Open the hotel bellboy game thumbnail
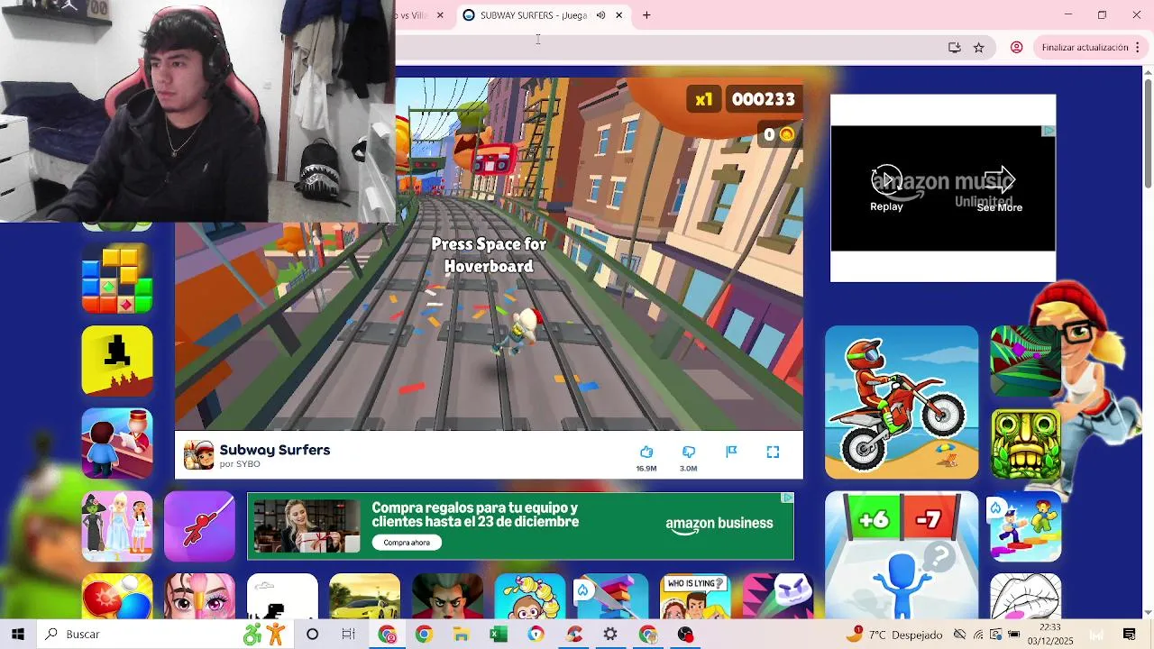The width and height of the screenshot is (1154, 649). [117, 443]
